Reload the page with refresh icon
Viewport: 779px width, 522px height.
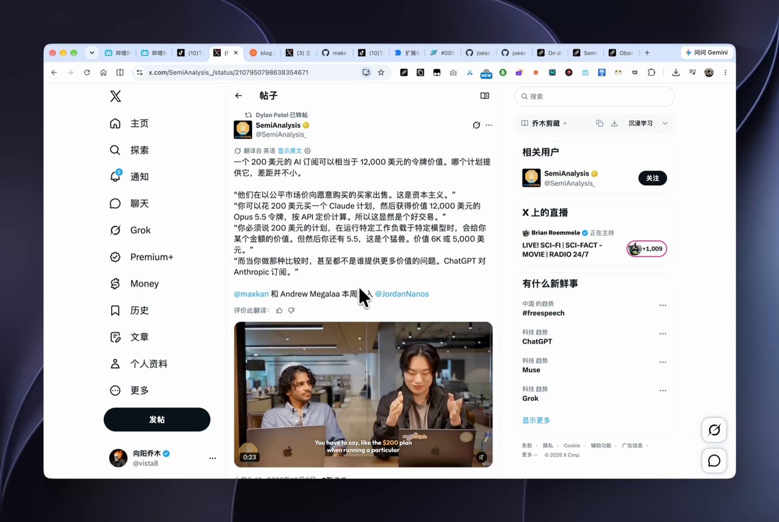[x=87, y=73]
